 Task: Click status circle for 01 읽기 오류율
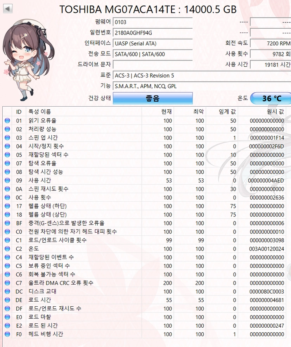pos(7,121)
